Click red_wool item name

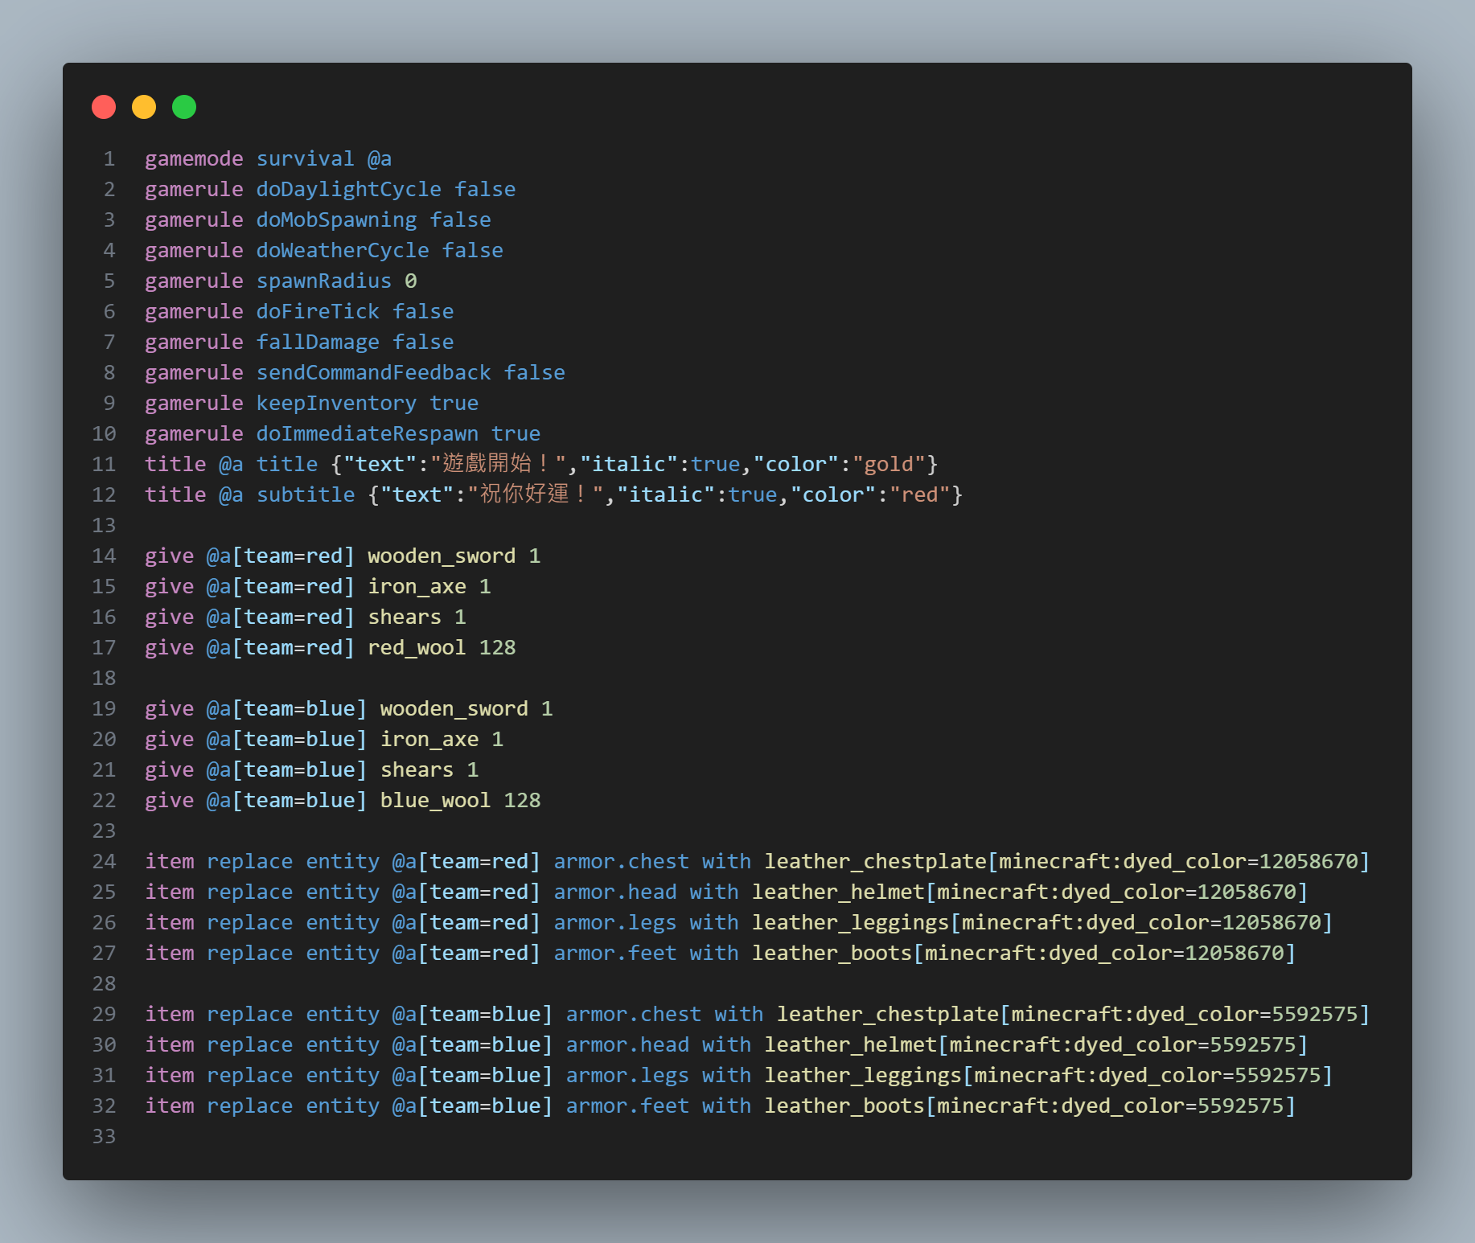click(417, 648)
